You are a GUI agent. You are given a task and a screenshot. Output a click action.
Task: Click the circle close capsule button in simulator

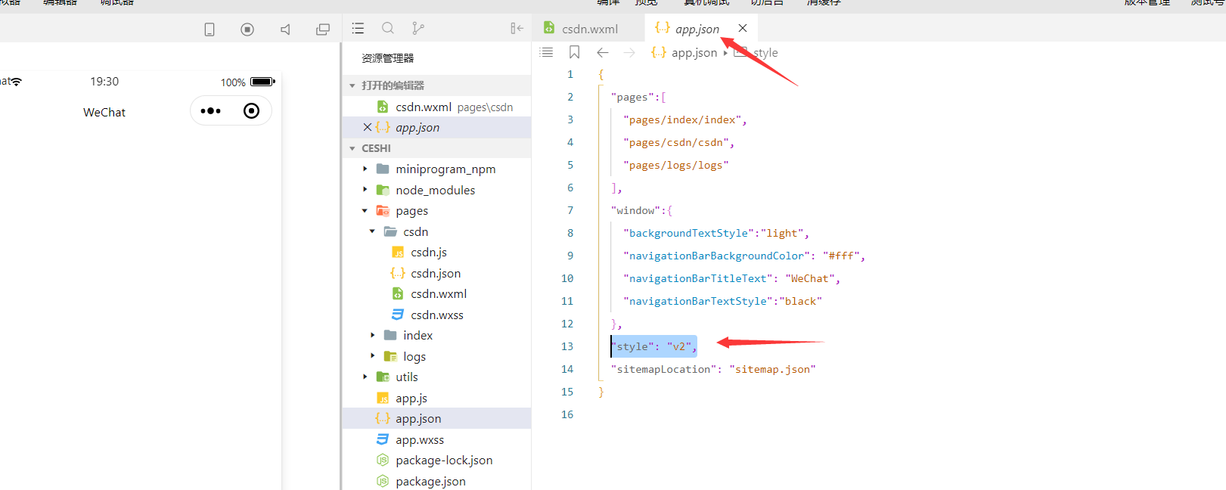[x=252, y=111]
